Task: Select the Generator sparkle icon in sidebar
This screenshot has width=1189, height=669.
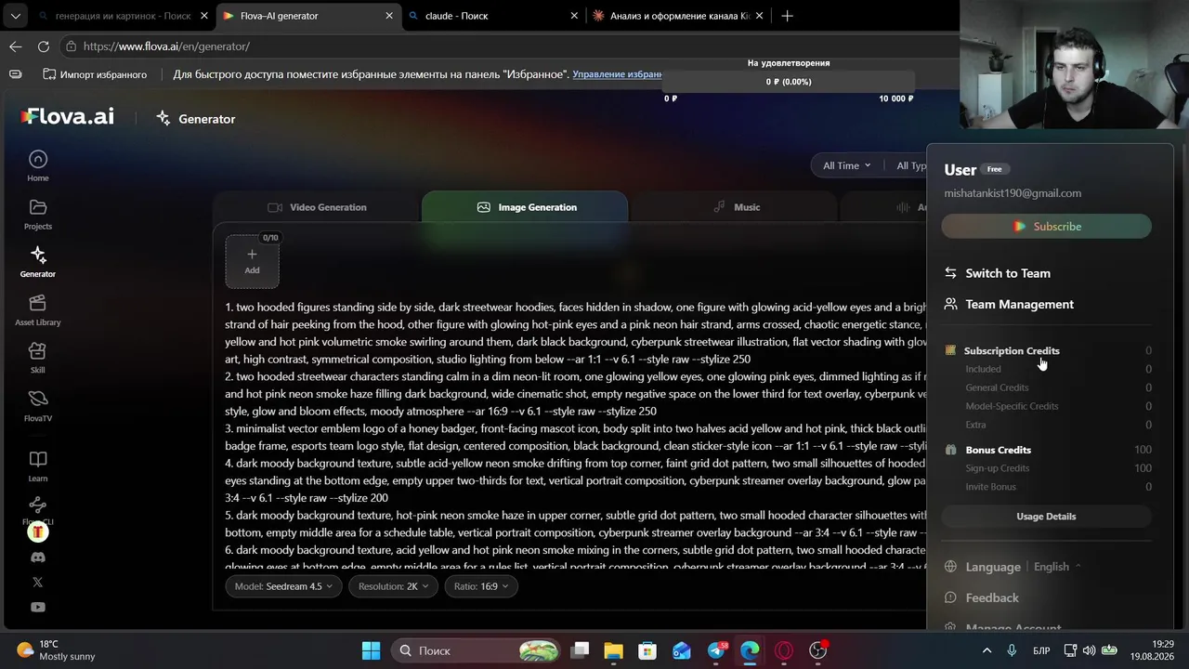Action: click(37, 255)
